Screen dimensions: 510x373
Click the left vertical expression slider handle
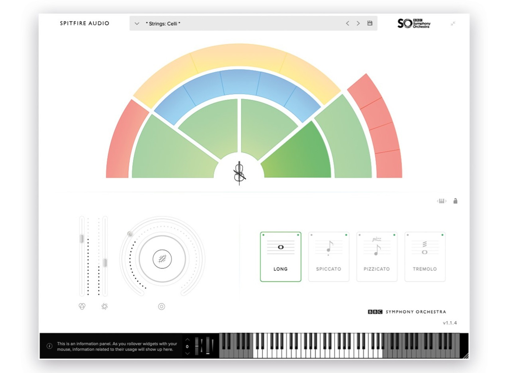click(82, 239)
